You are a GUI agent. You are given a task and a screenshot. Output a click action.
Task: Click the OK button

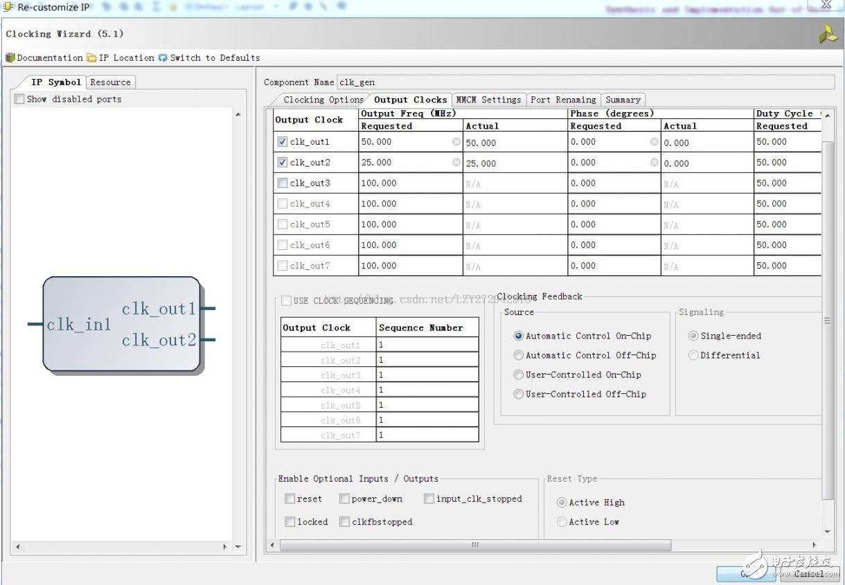click(745, 573)
